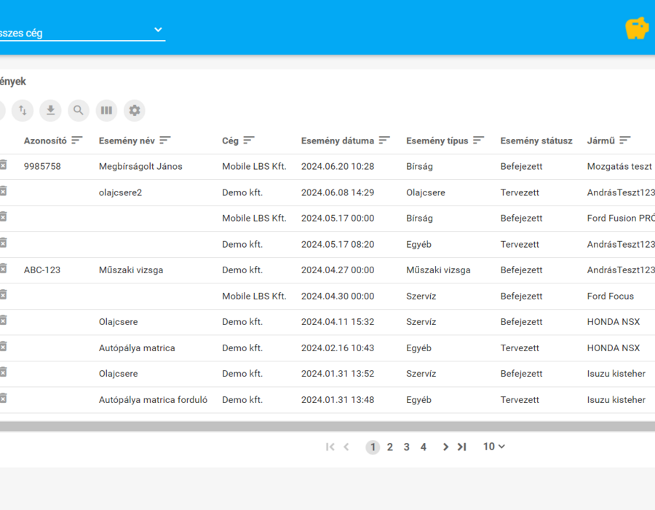This screenshot has height=510, width=655.
Task: Delete the olajcsere2 event row
Action: [3, 192]
